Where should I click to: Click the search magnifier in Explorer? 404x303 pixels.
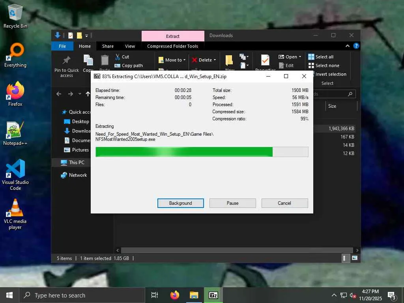coord(350,94)
